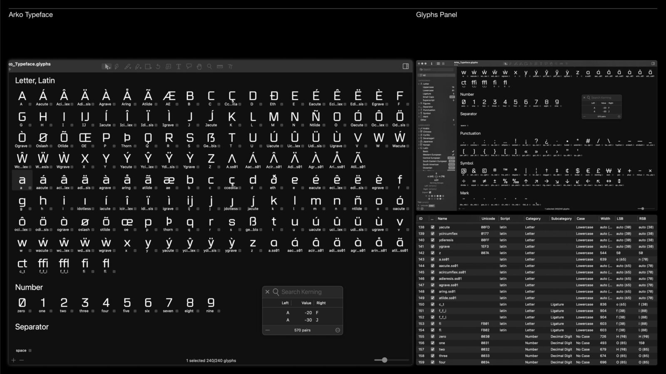Expand the Cyrillic language group
666x374 pixels.
point(420,135)
